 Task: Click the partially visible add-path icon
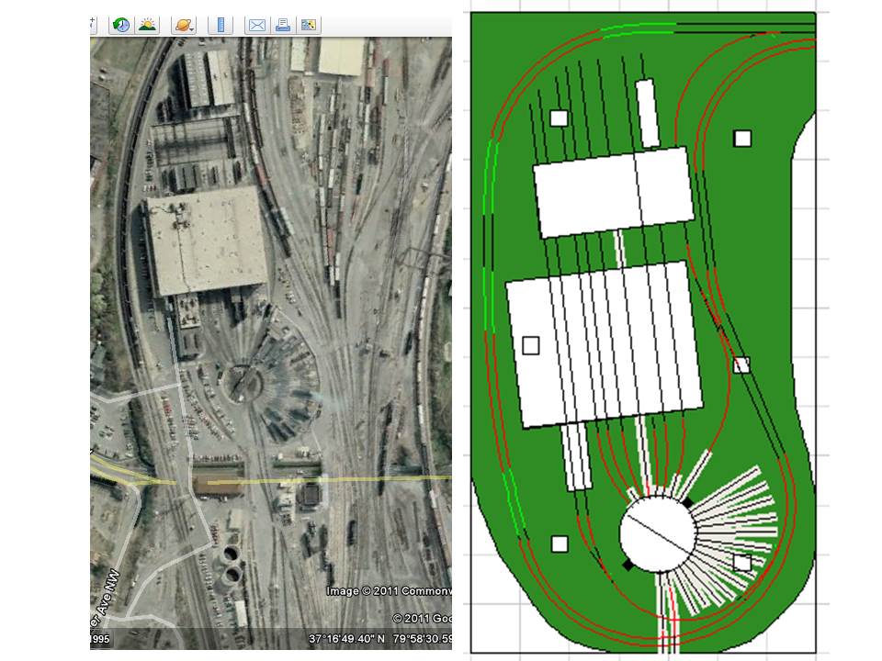(x=94, y=25)
